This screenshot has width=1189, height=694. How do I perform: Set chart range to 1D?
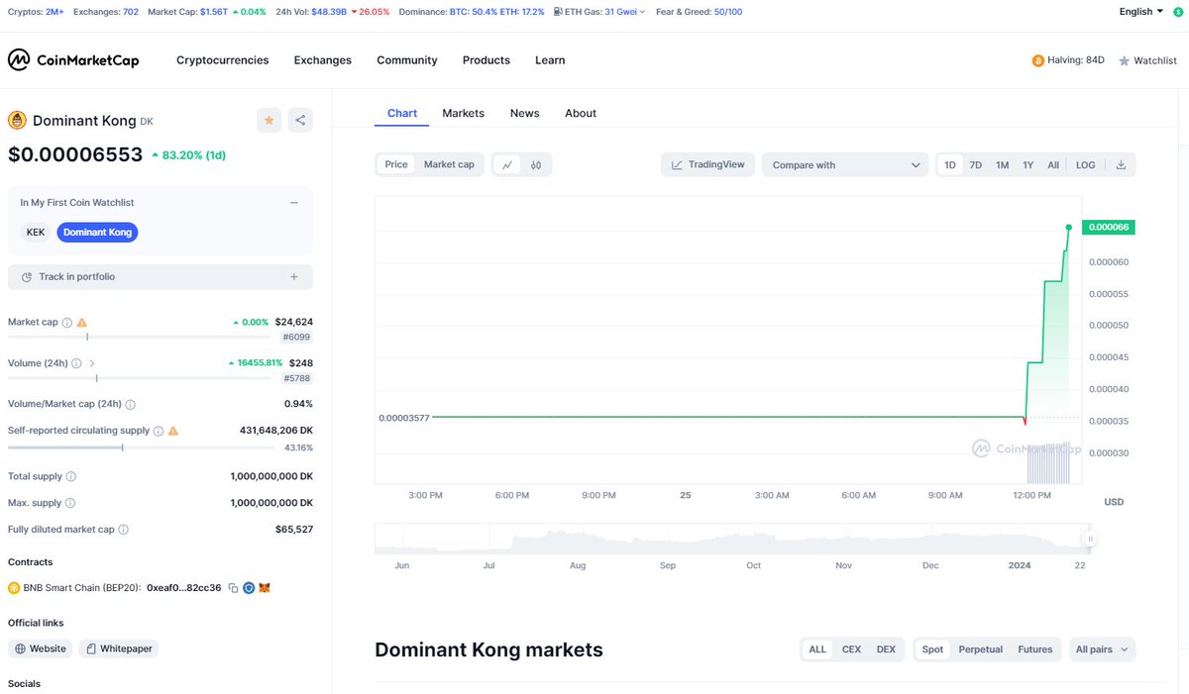[950, 165]
